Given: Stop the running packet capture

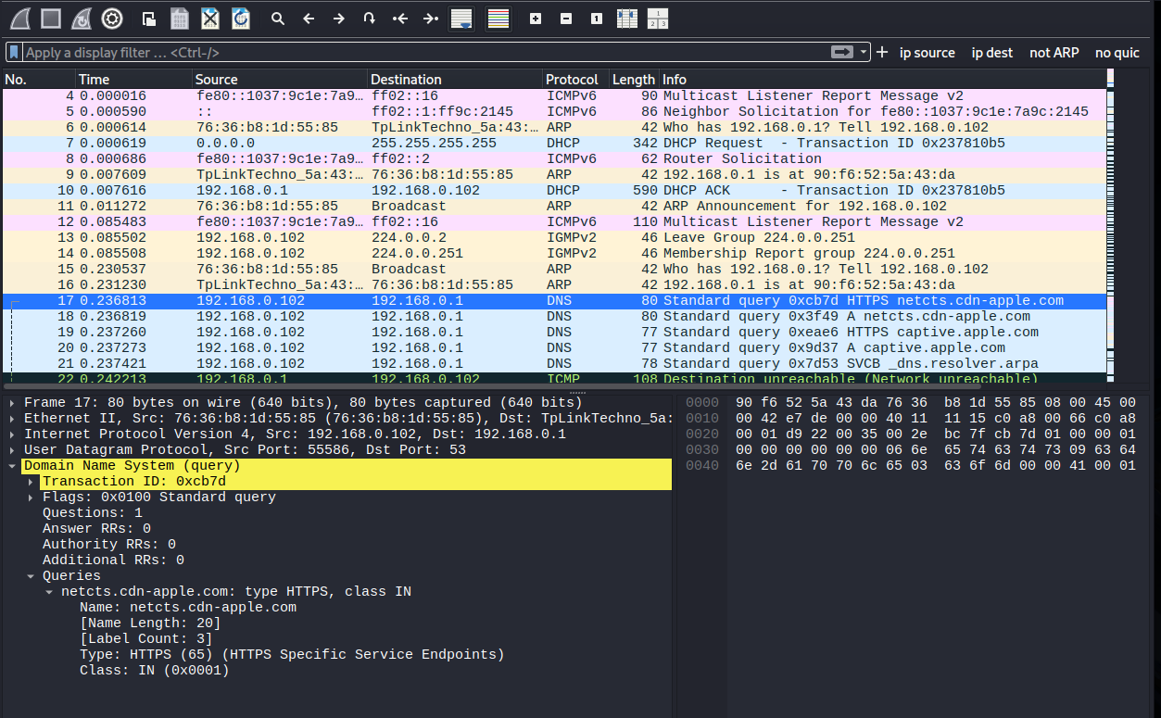Looking at the screenshot, I should 51,18.
